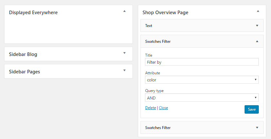
Task: Click the Sidebar Pages heading
Action: [x=24, y=71]
